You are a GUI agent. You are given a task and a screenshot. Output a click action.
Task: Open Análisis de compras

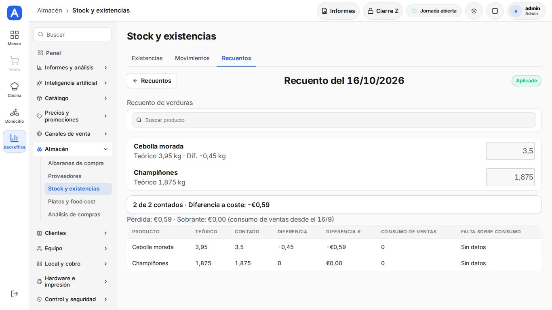pyautogui.click(x=78, y=214)
